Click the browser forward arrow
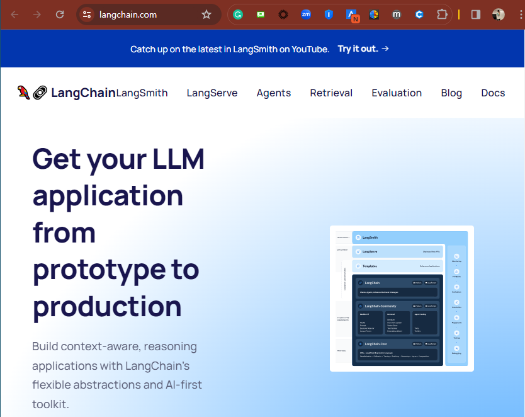 pyautogui.click(x=37, y=14)
